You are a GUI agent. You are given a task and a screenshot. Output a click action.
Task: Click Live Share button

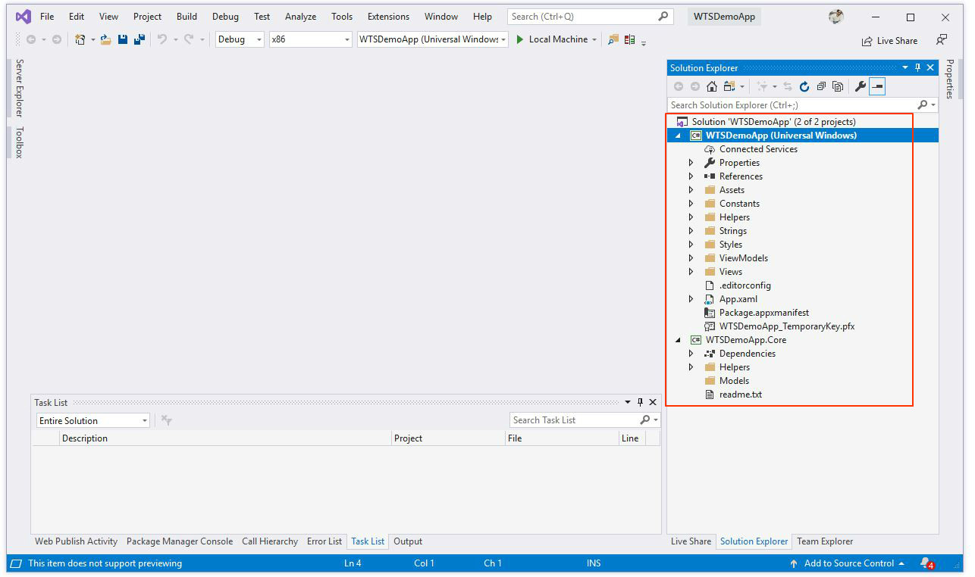(x=889, y=41)
